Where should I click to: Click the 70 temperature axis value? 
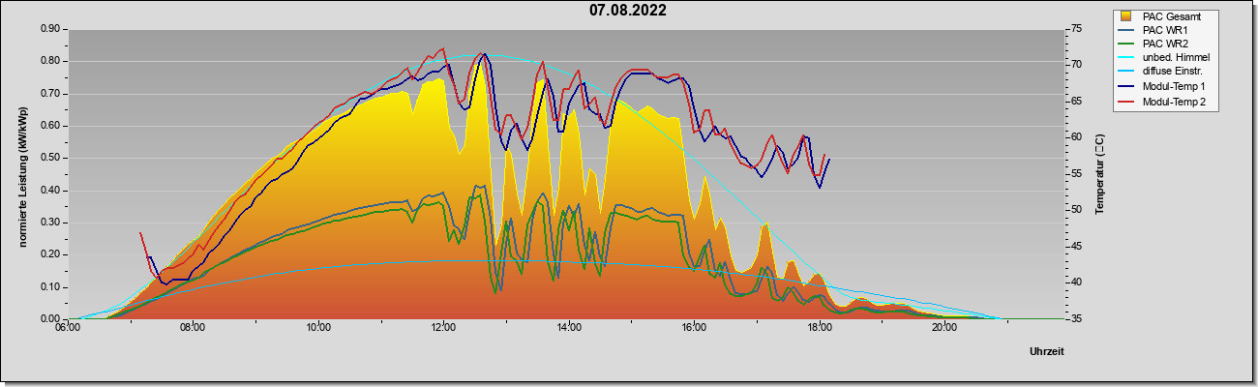1076,65
